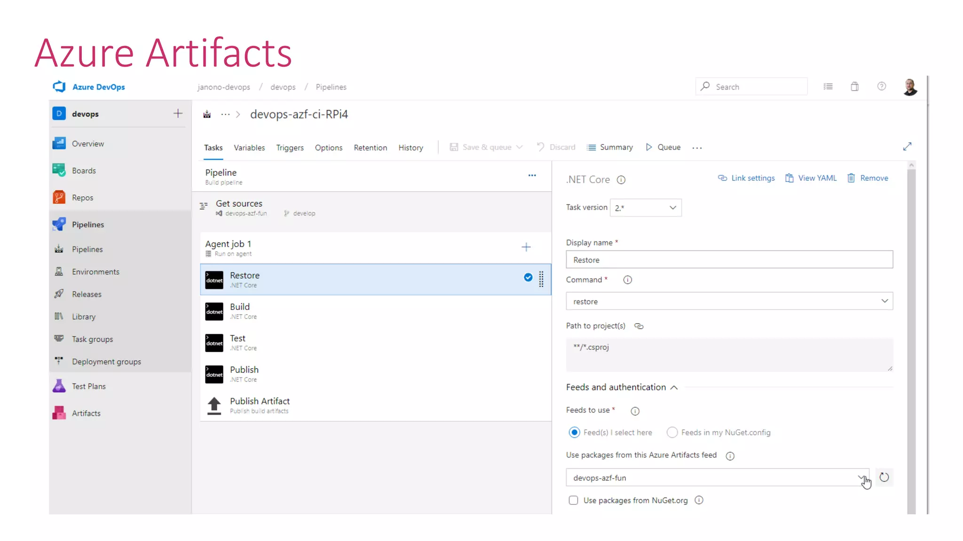Screen dimensions: 963x541
Task: Add a task to Agent job 1
Action: tap(526, 247)
